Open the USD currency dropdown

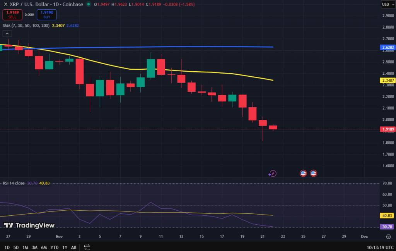(388, 4)
